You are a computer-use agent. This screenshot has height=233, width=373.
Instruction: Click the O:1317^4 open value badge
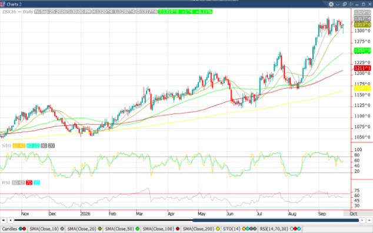tap(146, 12)
